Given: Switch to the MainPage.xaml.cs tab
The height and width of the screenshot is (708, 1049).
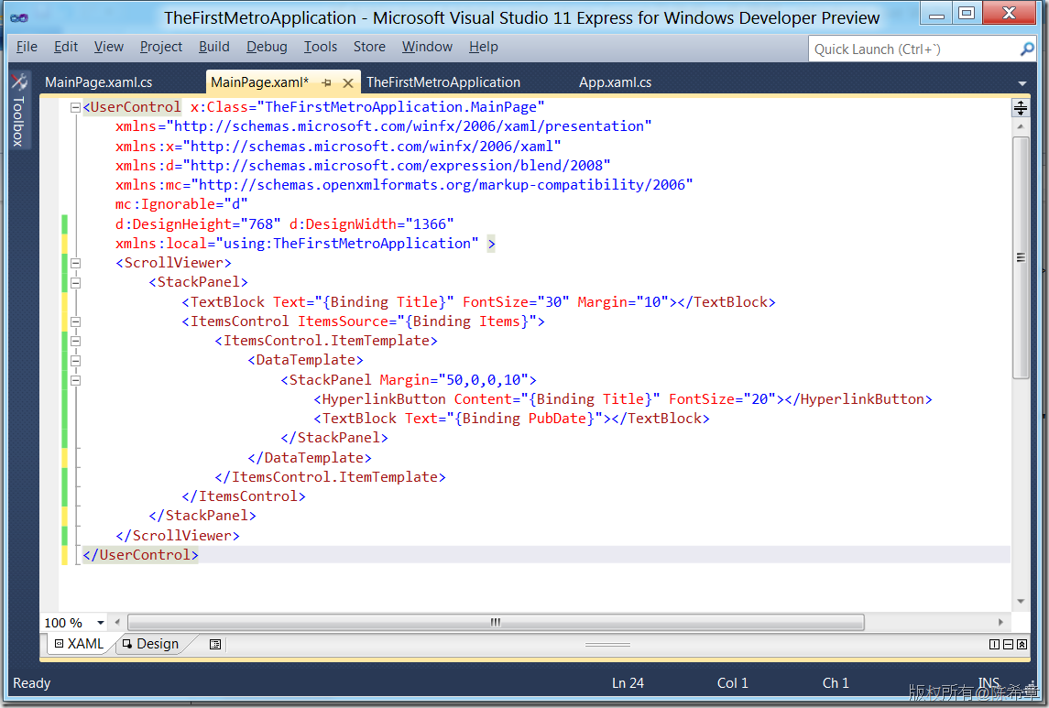Looking at the screenshot, I should click(x=98, y=82).
